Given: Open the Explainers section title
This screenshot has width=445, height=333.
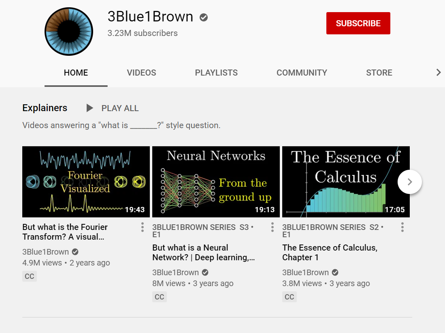Looking at the screenshot, I should click(45, 108).
